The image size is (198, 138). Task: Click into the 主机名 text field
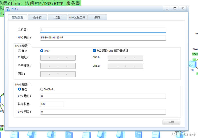click(x=103, y=30)
